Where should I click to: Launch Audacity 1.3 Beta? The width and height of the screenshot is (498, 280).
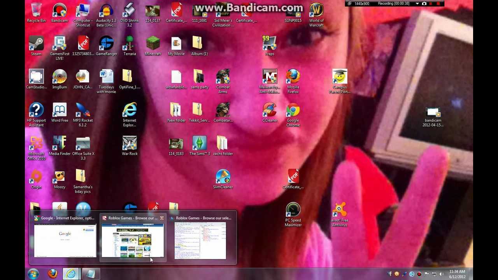[106, 15]
